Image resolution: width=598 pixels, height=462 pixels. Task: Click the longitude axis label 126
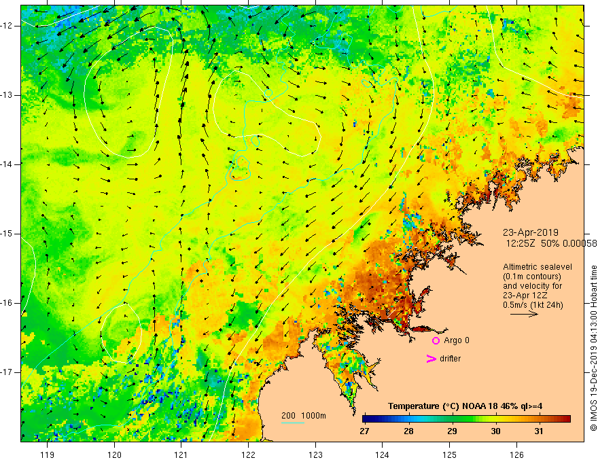[x=516, y=455]
